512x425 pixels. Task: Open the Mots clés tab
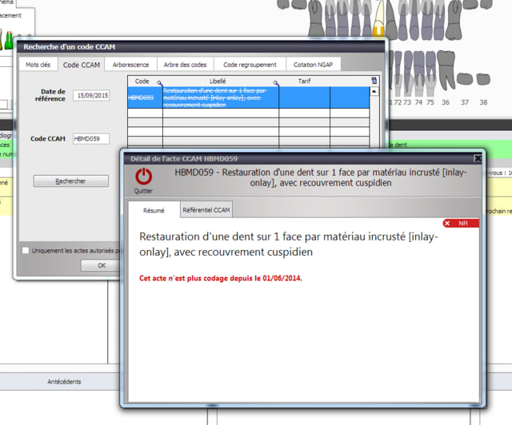38,65
